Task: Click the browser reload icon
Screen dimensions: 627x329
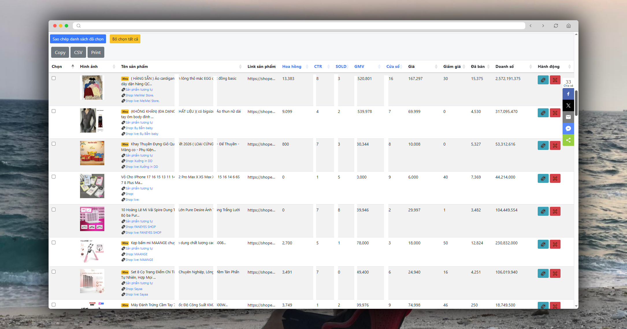Action: point(556,26)
